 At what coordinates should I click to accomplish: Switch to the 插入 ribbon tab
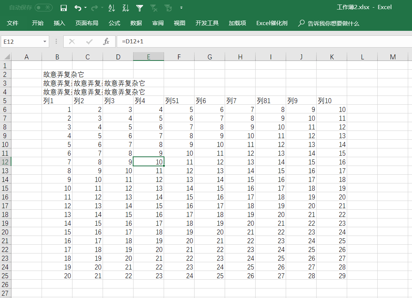coord(60,23)
